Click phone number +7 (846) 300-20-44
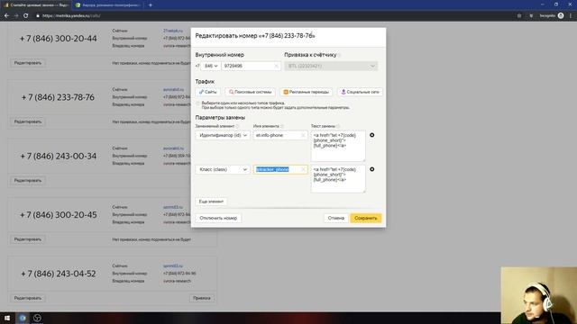This screenshot has width=577, height=324. pos(59,39)
